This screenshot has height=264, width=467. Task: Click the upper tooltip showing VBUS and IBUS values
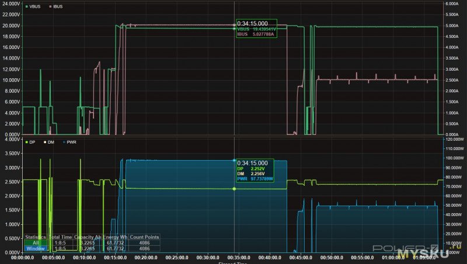(x=256, y=29)
